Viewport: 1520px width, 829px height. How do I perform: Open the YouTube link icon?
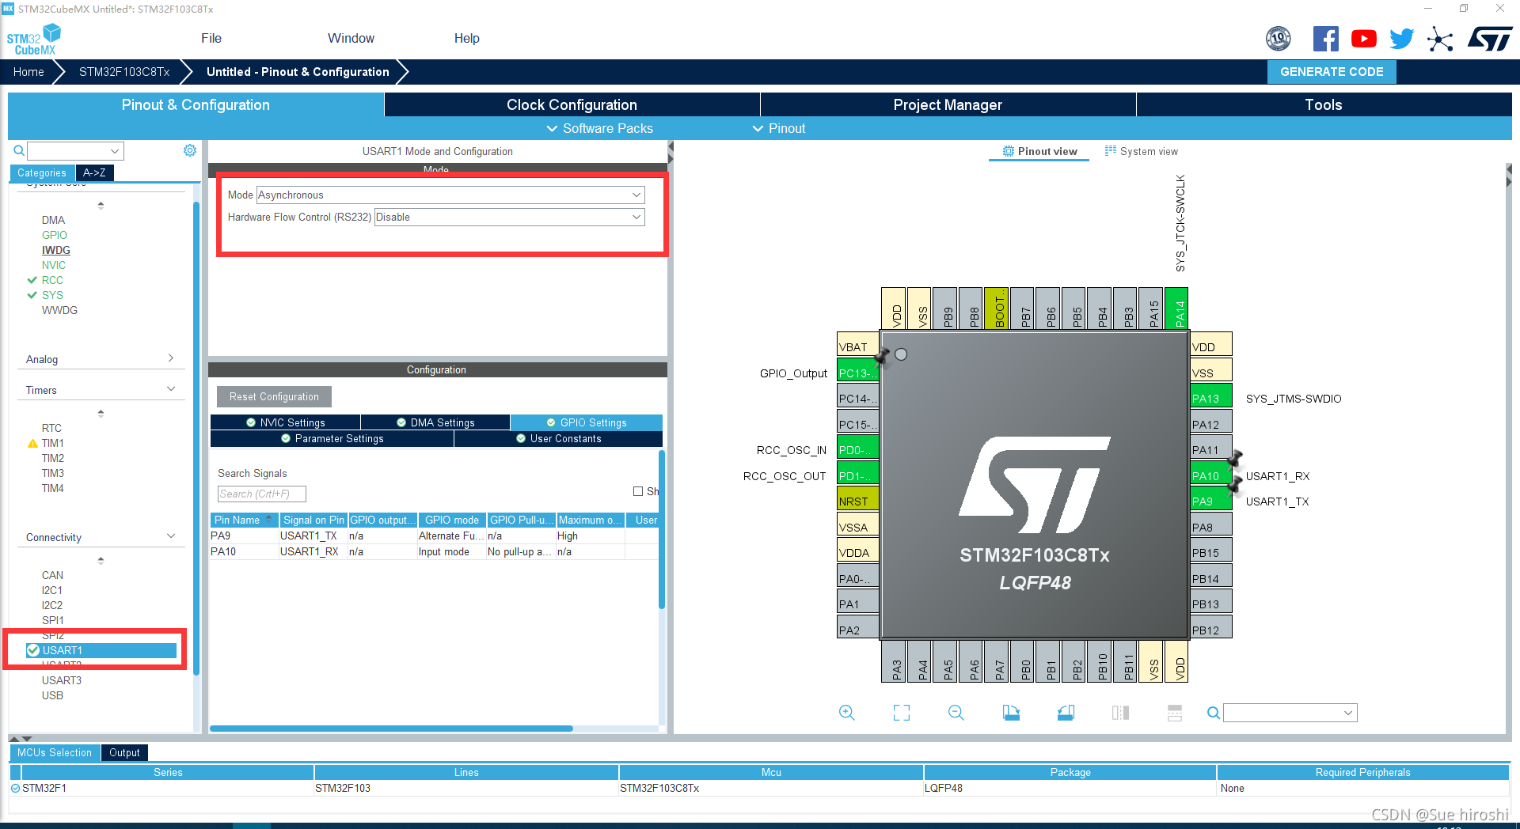[x=1363, y=39]
